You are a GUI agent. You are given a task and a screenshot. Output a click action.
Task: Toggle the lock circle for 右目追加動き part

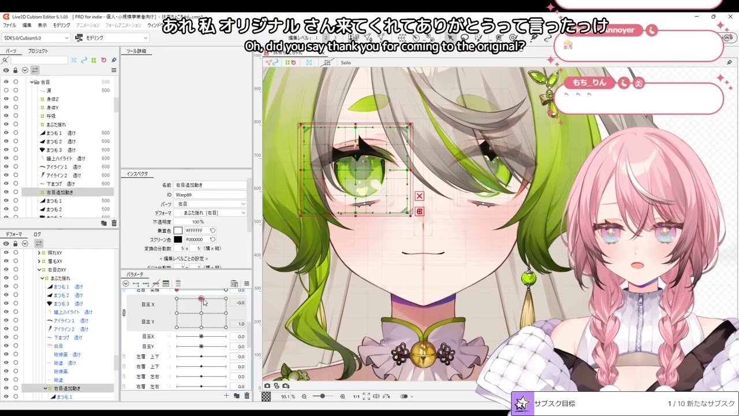point(16,192)
